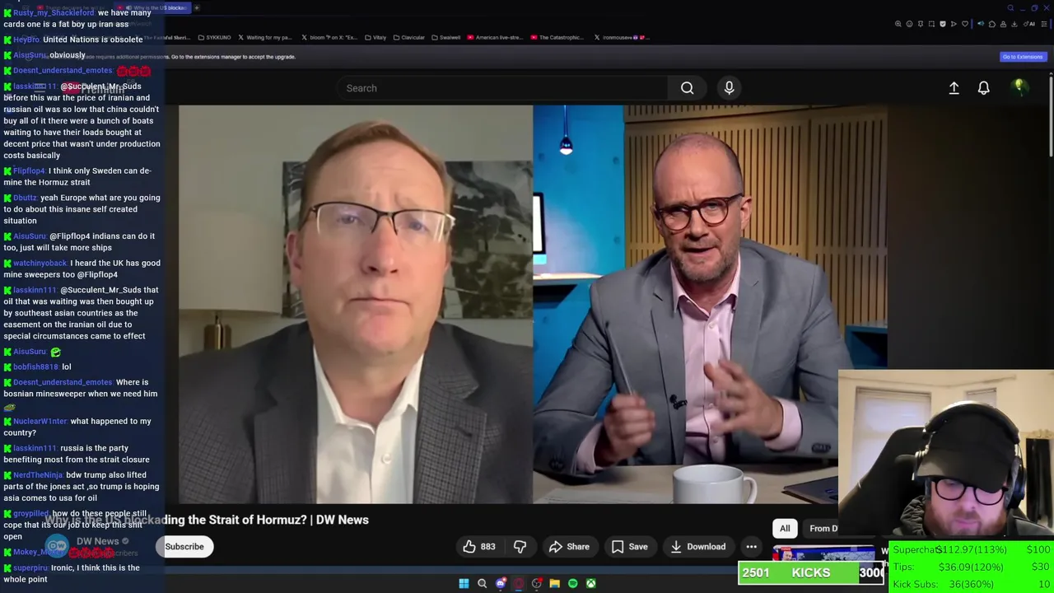Open 'The Catastrophic...' bookmark
Image resolution: width=1054 pixels, height=593 pixels.
point(557,37)
